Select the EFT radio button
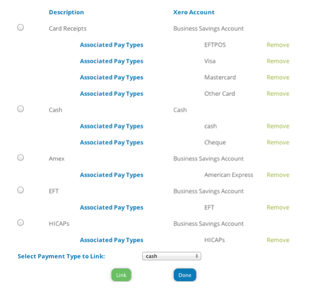The image size is (336, 288). coord(21,190)
